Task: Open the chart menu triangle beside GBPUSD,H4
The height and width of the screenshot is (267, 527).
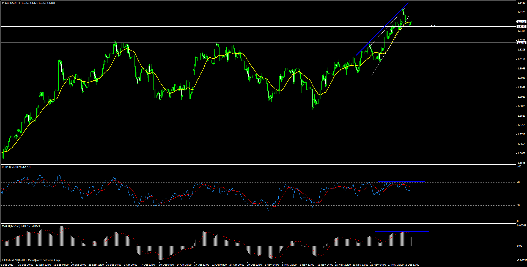Action: (x=2, y=3)
